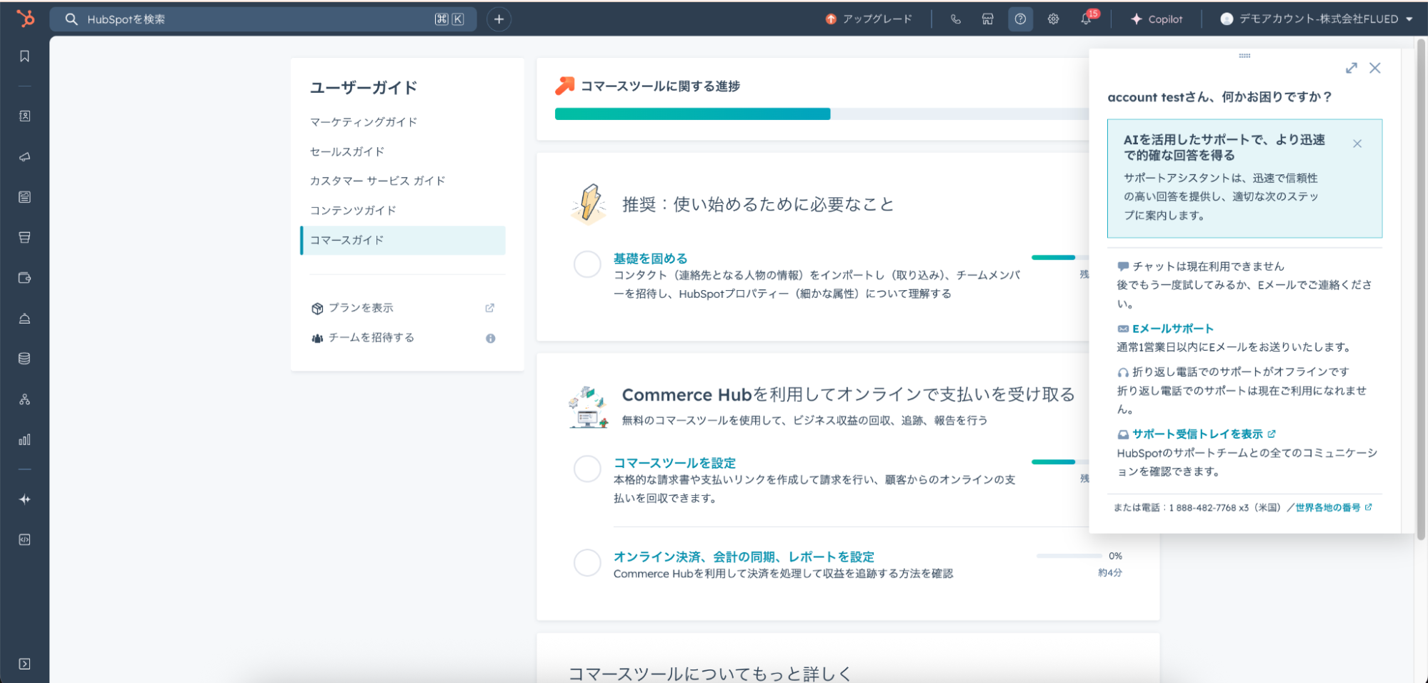
Task: Select コンテンツガイド in the user guide menu
Action: coord(353,210)
